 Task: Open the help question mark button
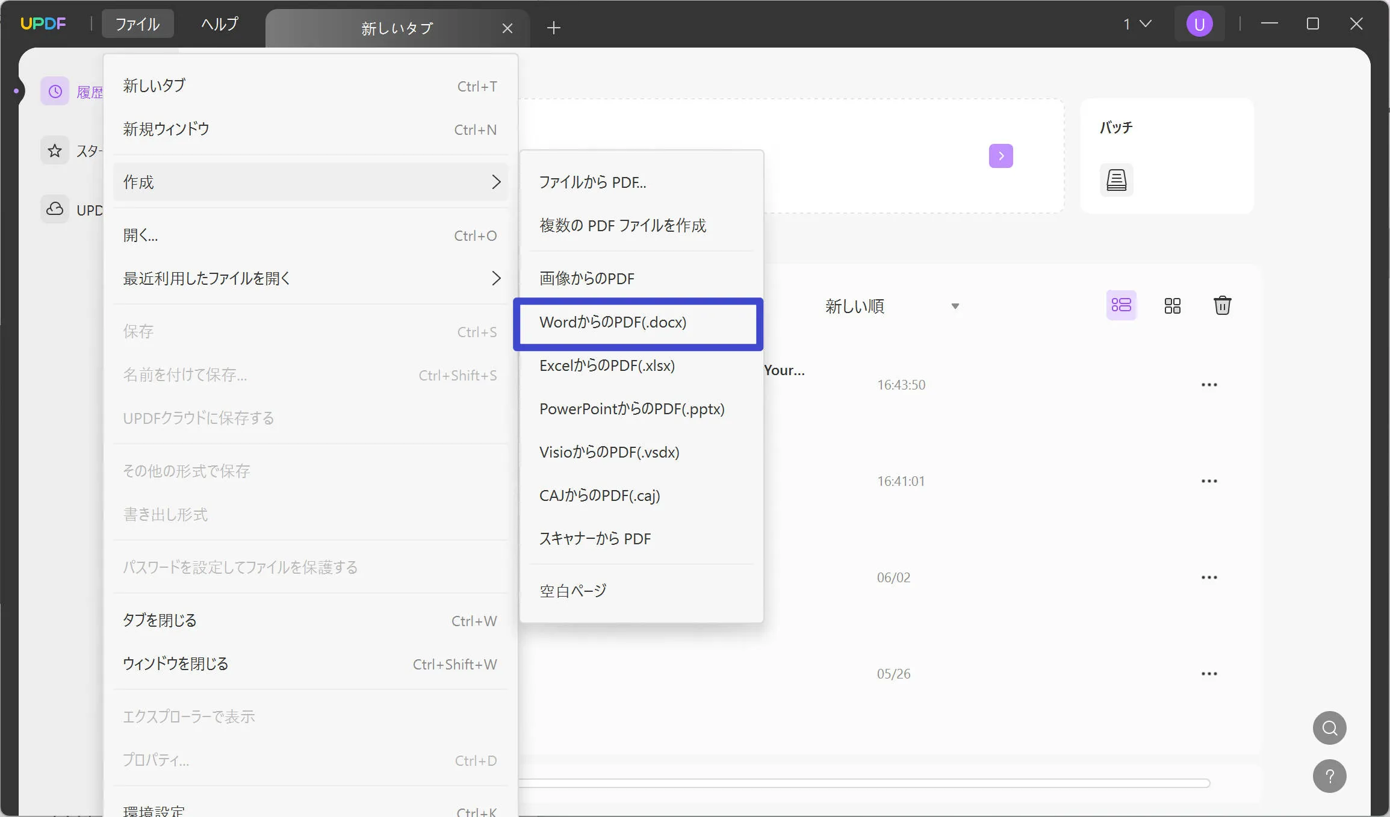point(1329,776)
